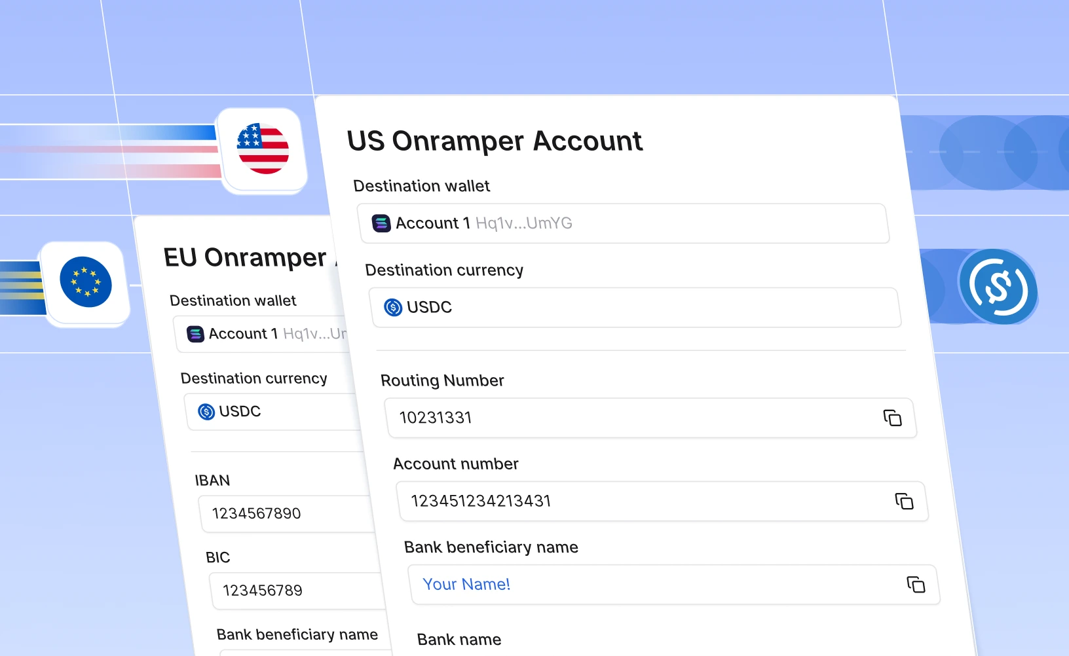
Task: Click USDC icon in EU Destination currency field
Action: click(x=206, y=412)
